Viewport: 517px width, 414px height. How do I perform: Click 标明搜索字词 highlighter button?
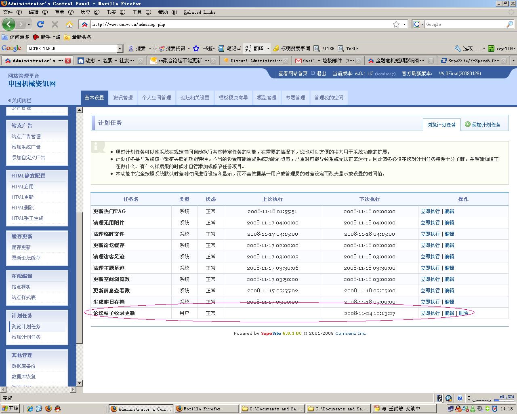click(x=291, y=49)
